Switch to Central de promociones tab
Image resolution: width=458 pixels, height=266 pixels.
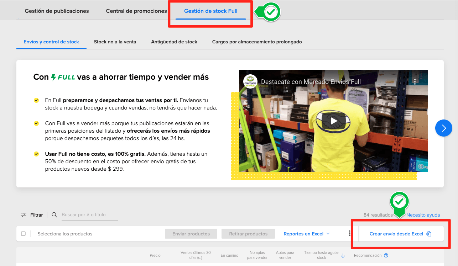click(136, 11)
